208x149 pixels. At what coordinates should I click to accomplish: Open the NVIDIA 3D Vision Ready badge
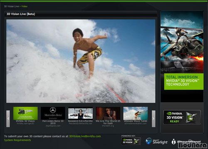point(182,118)
